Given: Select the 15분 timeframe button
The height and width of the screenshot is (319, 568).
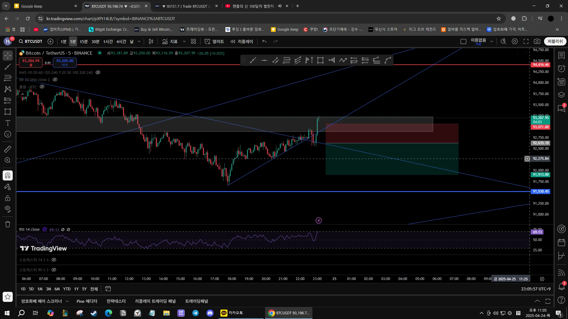Looking at the screenshot, I should pyautogui.click(x=84, y=42).
